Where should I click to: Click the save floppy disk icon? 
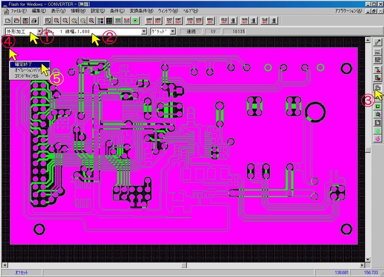pos(25,21)
